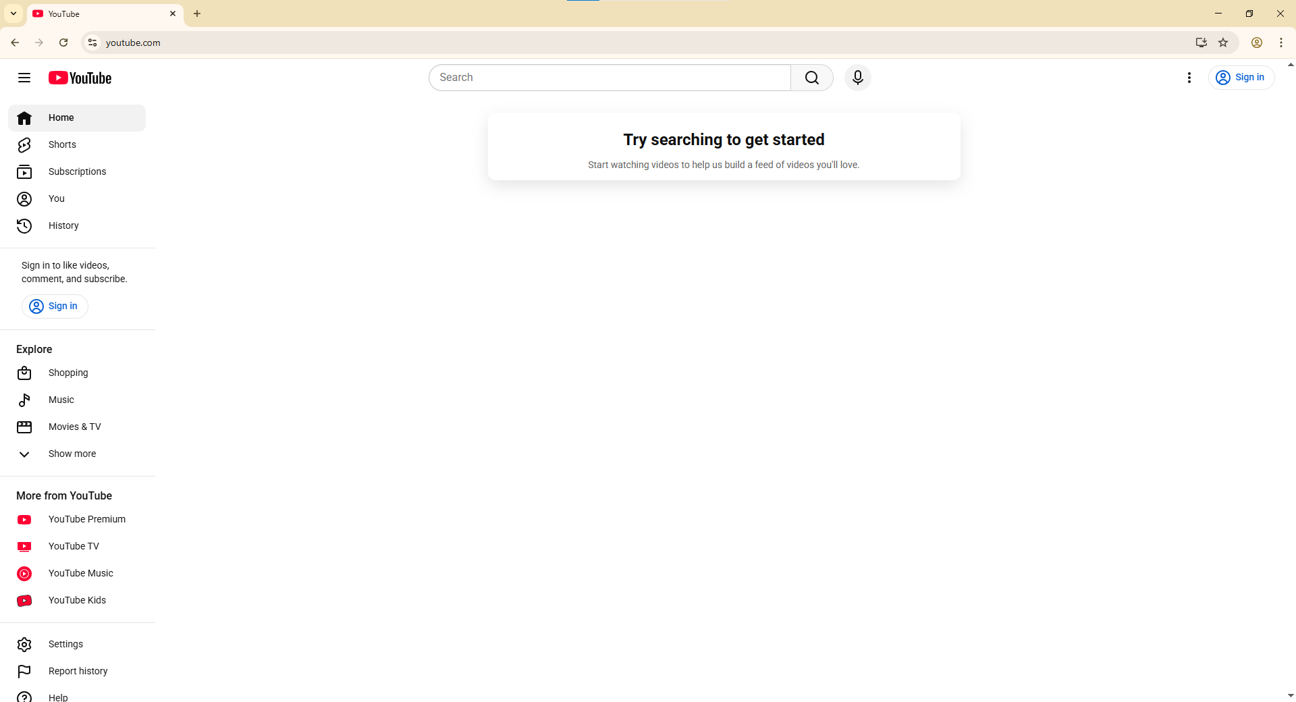Start voice search with microphone icon
This screenshot has height=702, width=1296.
[x=857, y=78]
